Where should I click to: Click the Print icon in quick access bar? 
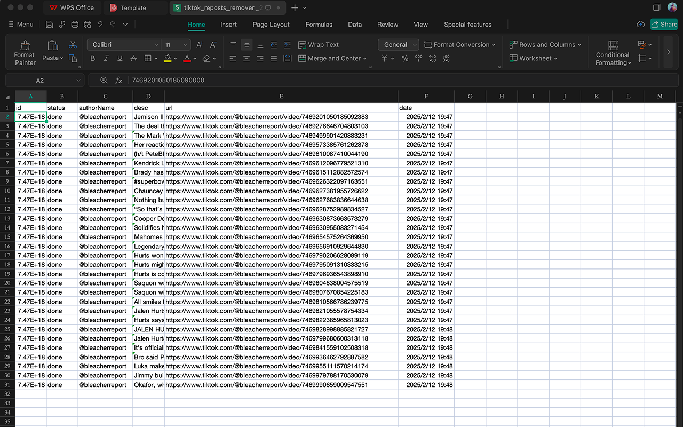(x=75, y=25)
